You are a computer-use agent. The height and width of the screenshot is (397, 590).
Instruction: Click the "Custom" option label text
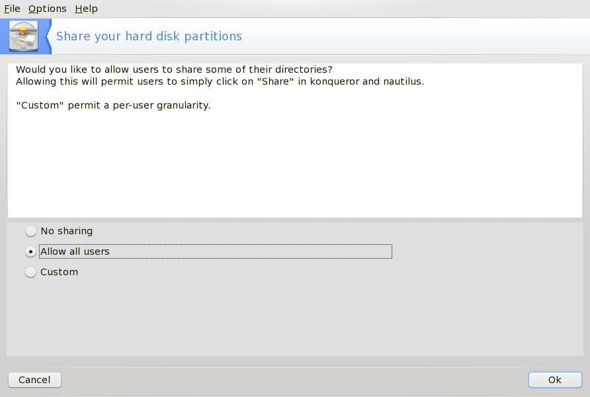tap(59, 272)
